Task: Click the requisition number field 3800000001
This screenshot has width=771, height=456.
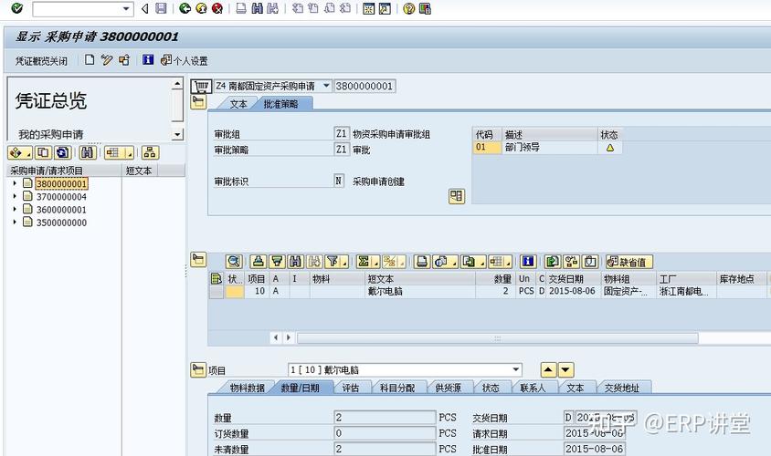Action: coord(364,86)
